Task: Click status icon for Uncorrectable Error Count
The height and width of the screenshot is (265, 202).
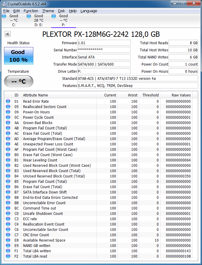Action: coord(8,203)
